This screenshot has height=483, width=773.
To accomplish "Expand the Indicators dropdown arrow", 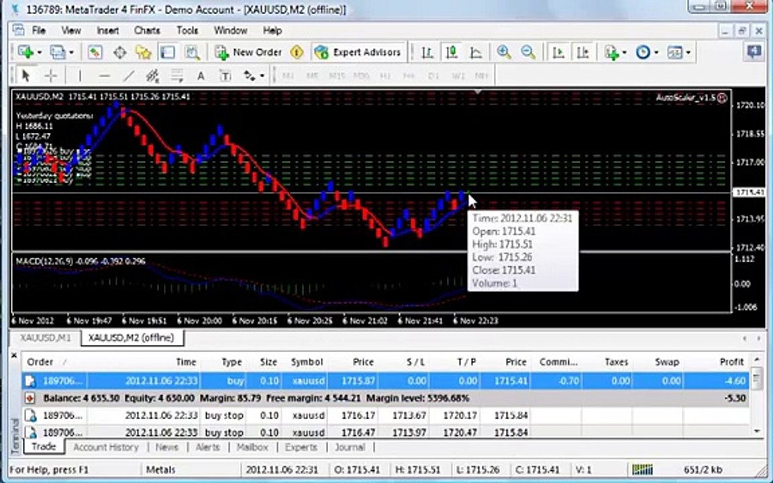I will (625, 52).
